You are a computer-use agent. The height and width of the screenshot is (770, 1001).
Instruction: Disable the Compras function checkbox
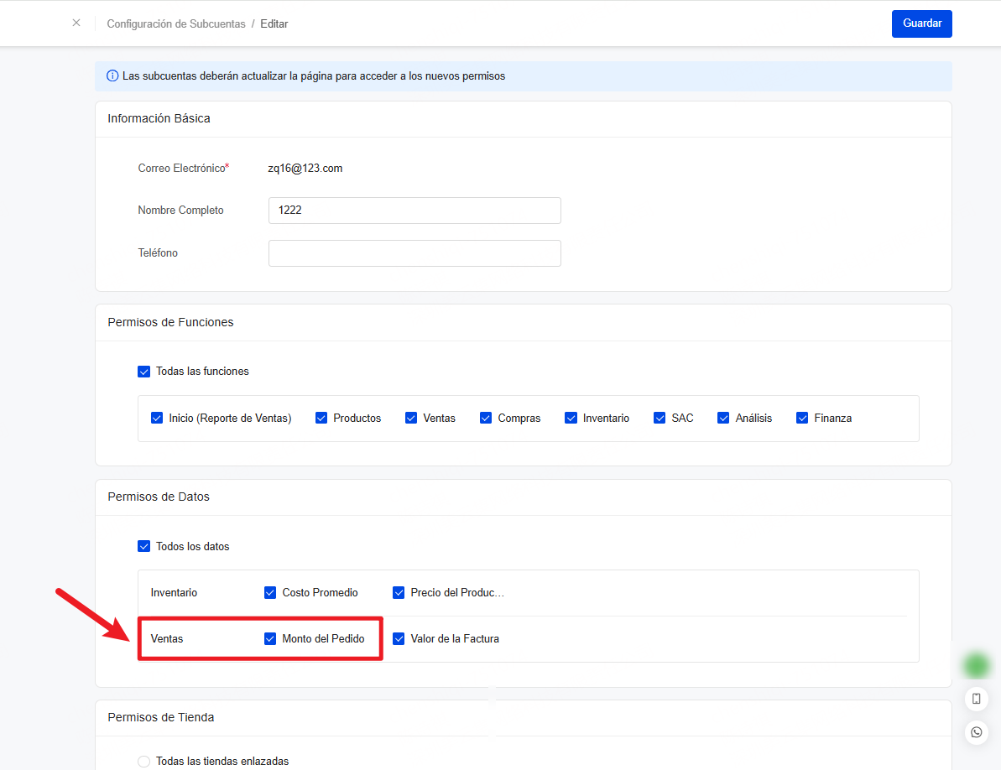pyautogui.click(x=486, y=418)
